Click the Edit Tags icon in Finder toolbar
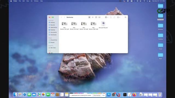Screen dimensions: 175x98 114,17
